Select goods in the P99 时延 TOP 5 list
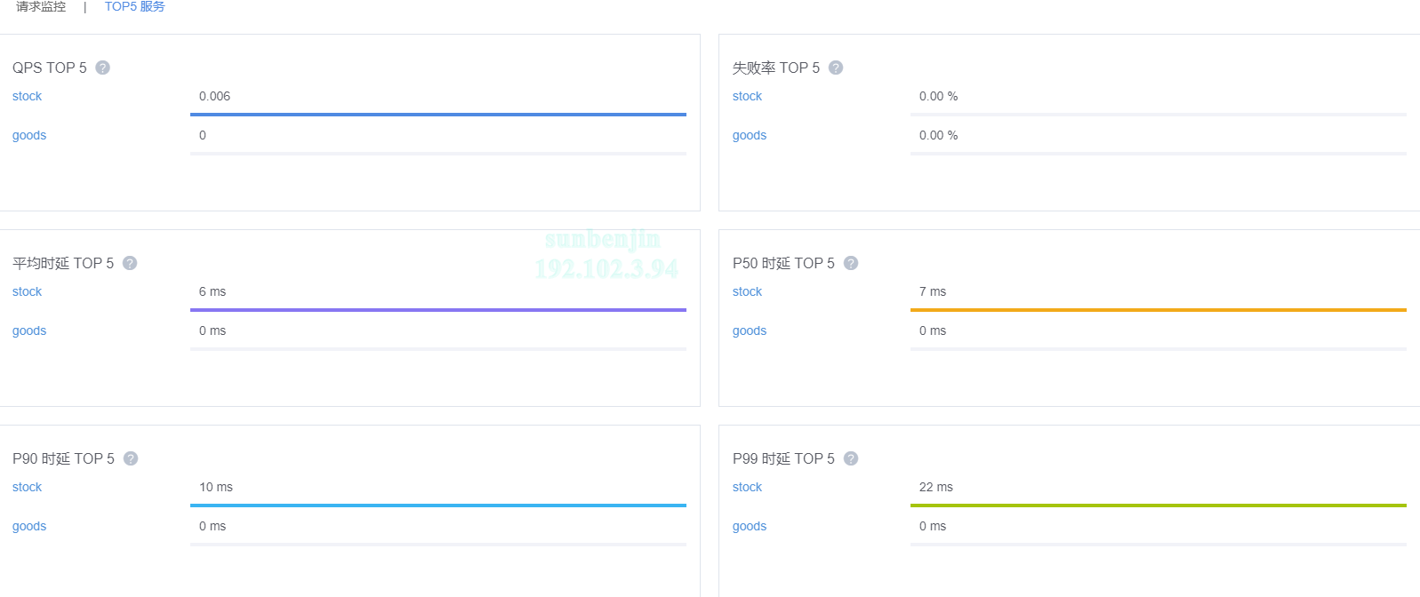 (x=750, y=526)
